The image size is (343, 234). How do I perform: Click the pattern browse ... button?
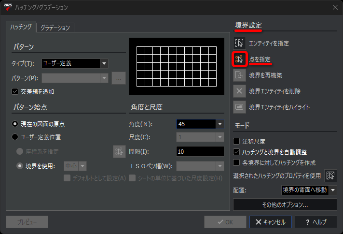(x=119, y=78)
